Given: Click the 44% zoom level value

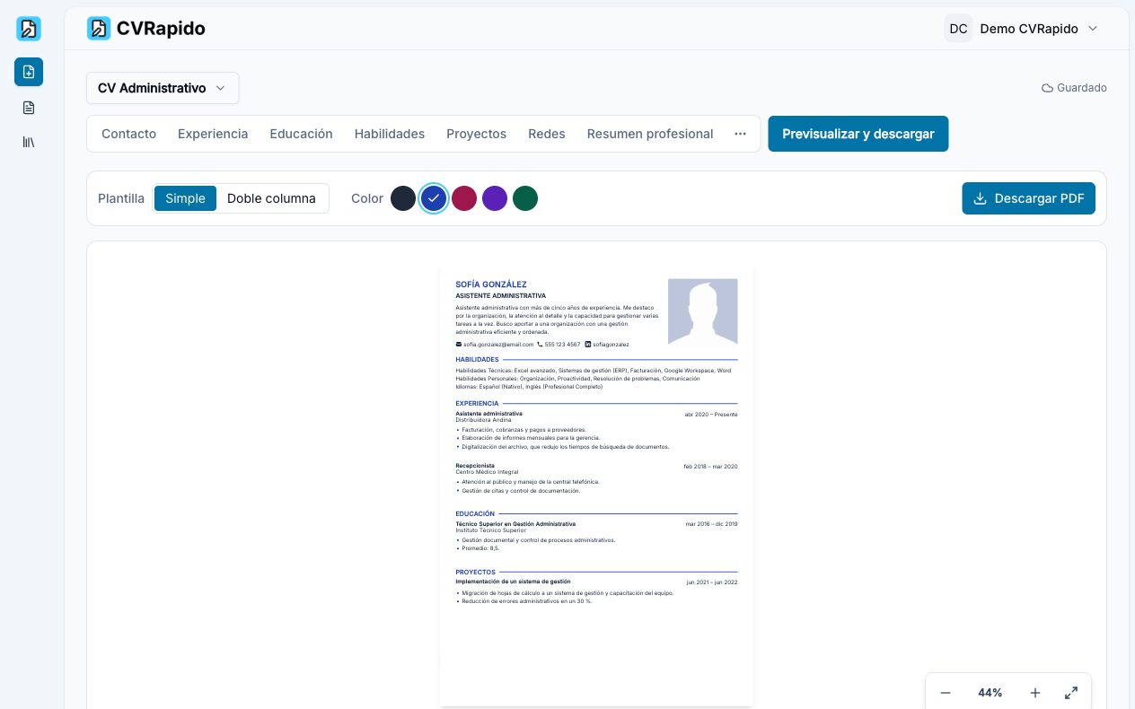Looking at the screenshot, I should pos(990,693).
